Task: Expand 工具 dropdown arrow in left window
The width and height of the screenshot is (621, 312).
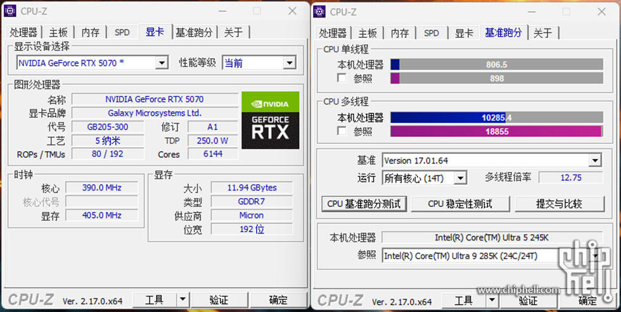Action: 182,300
